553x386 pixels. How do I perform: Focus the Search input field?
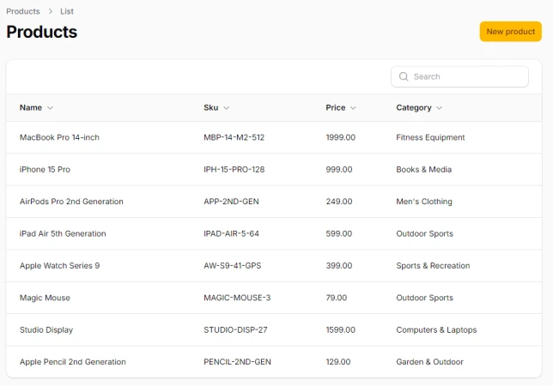(468, 77)
